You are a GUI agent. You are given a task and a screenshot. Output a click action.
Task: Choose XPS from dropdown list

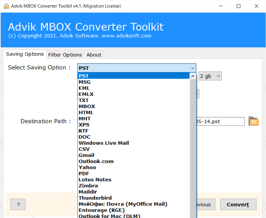pyautogui.click(x=134, y=125)
